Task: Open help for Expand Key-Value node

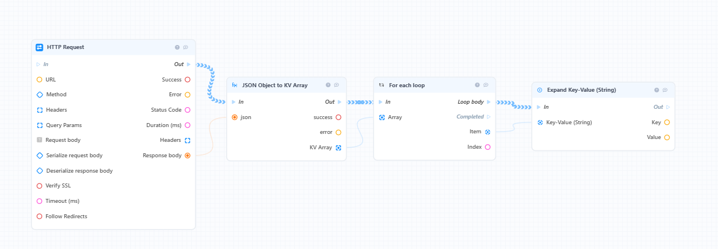Action: [x=657, y=90]
